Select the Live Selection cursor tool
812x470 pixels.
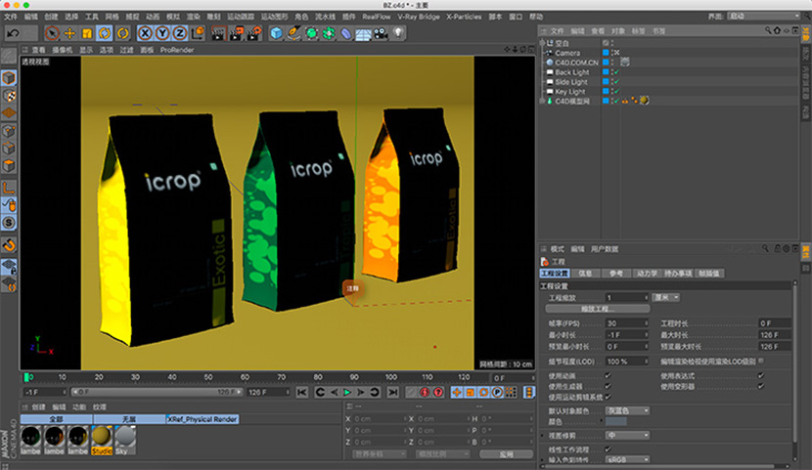[x=52, y=33]
